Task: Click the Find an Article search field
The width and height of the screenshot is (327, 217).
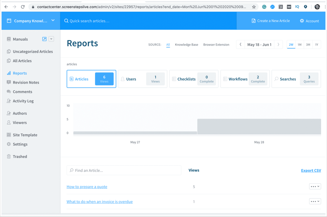Action: point(124,170)
